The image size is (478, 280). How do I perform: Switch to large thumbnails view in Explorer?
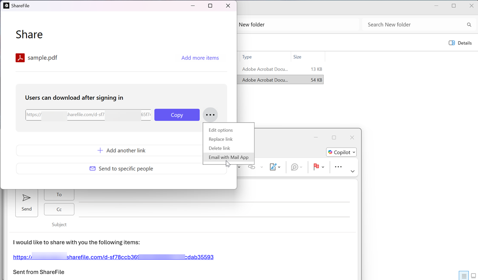(473, 276)
